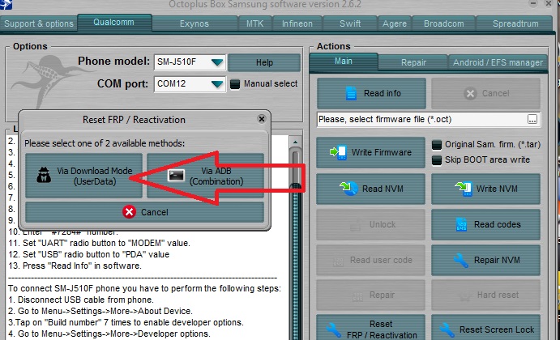Image resolution: width=560 pixels, height=340 pixels.
Task: Minimize the Octoplus Box window
Action: click(533, 3)
